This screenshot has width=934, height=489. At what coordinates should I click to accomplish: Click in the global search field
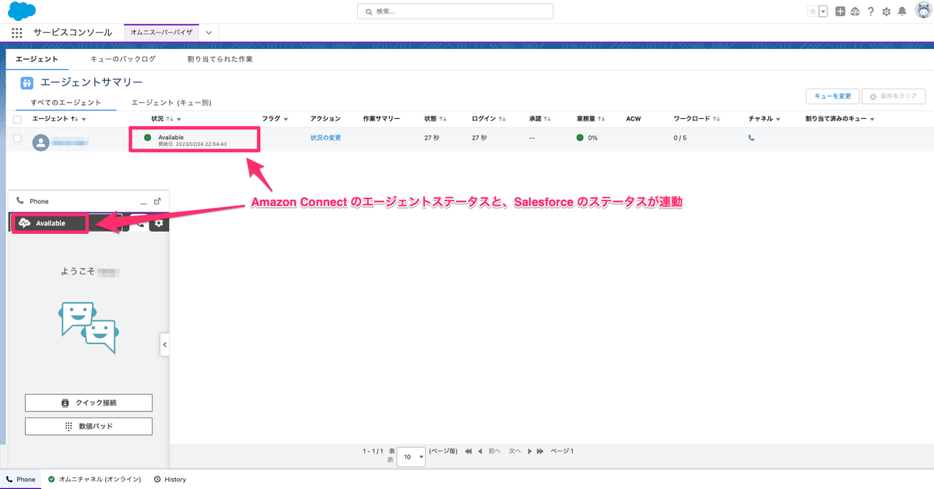pos(455,11)
